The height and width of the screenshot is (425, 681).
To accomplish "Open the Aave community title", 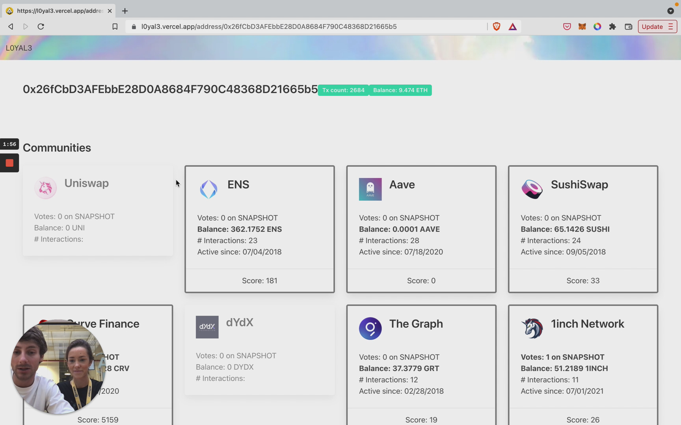I will 402,185.
